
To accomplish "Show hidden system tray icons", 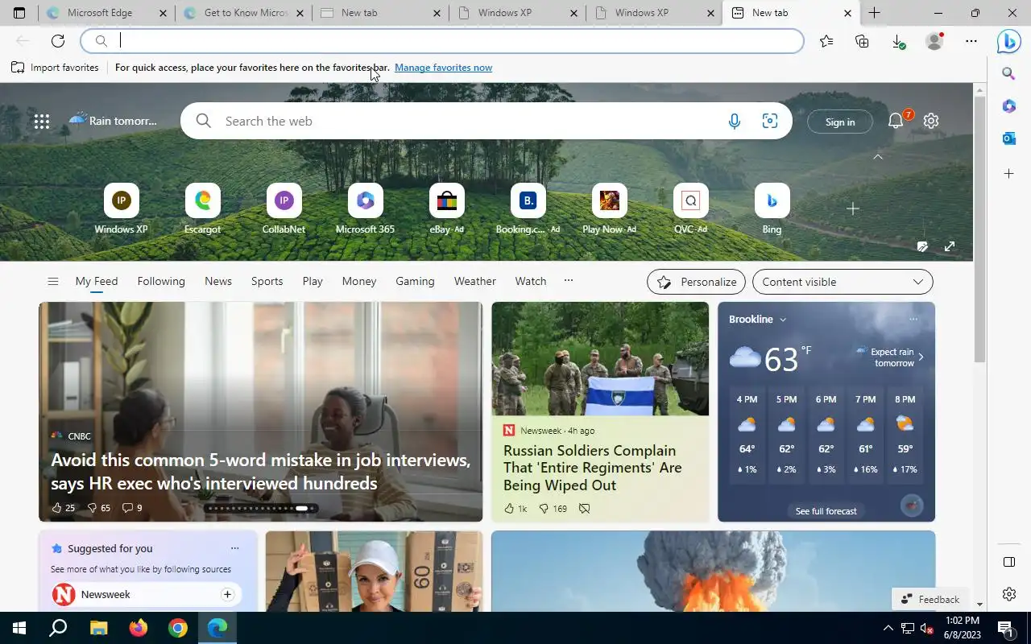I will (888, 628).
